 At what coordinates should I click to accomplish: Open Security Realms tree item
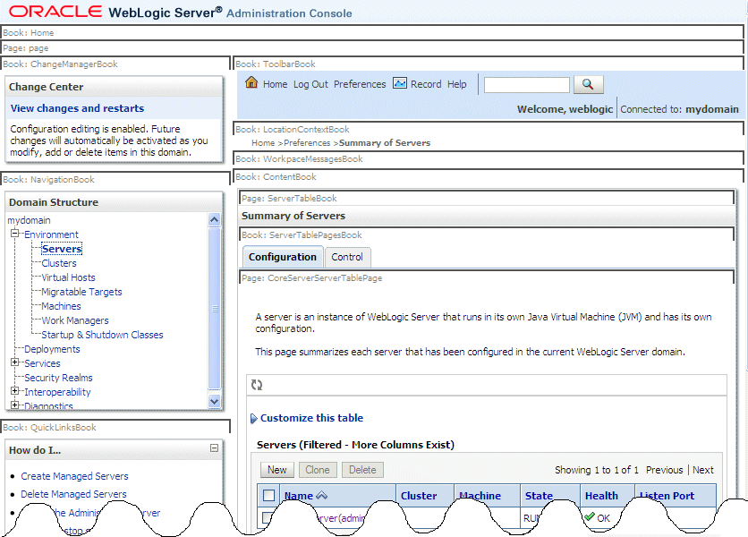pos(58,378)
